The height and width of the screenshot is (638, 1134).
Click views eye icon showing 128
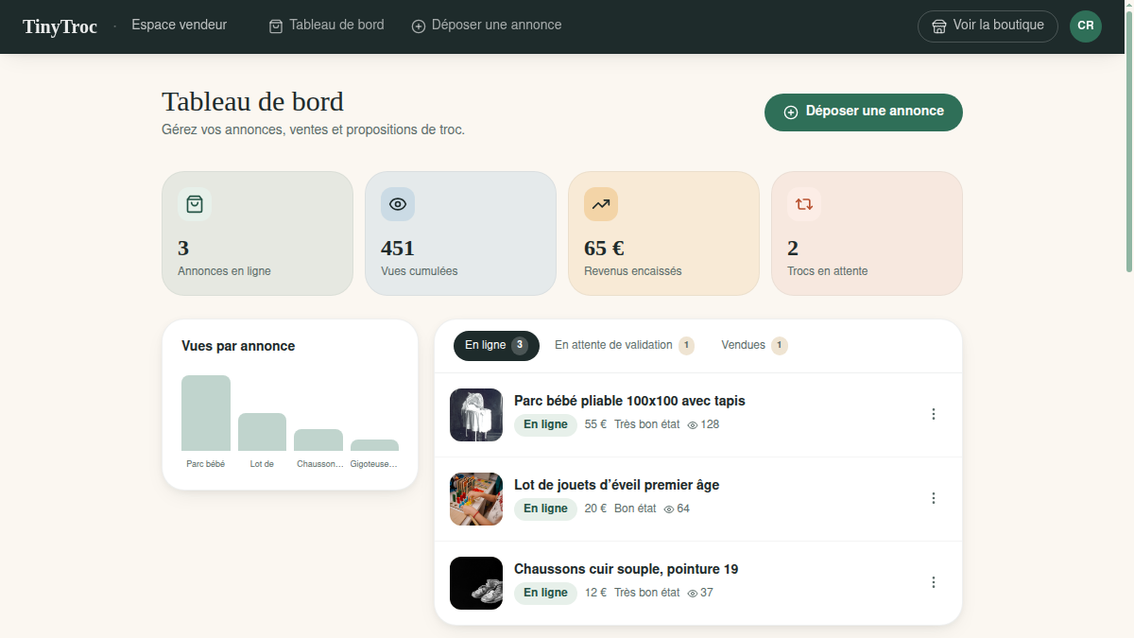pyautogui.click(x=693, y=425)
